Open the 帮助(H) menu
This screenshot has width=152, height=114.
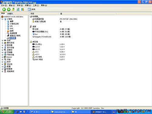pos(44,5)
